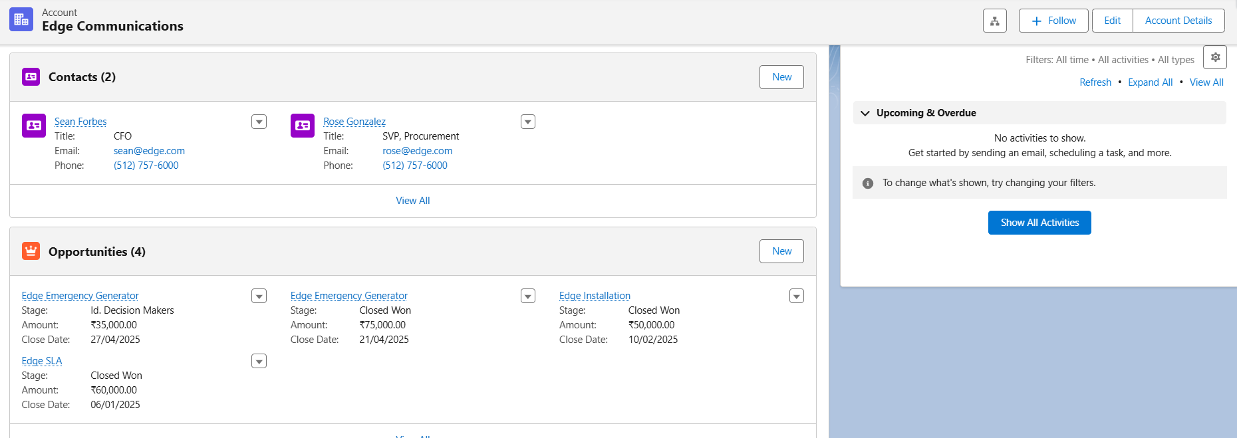
Task: Open the account hierarchy view icon
Action: [995, 21]
